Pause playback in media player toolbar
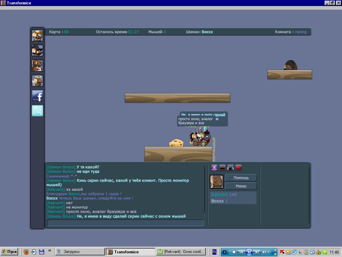 249,252
